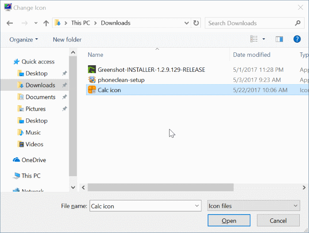Open the Organize menu

coord(24,40)
